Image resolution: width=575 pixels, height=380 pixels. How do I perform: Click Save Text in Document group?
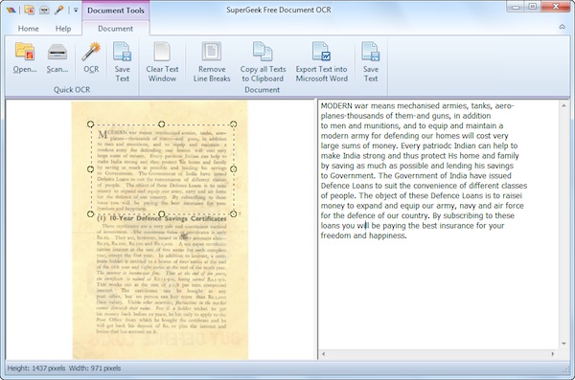pos(371,62)
